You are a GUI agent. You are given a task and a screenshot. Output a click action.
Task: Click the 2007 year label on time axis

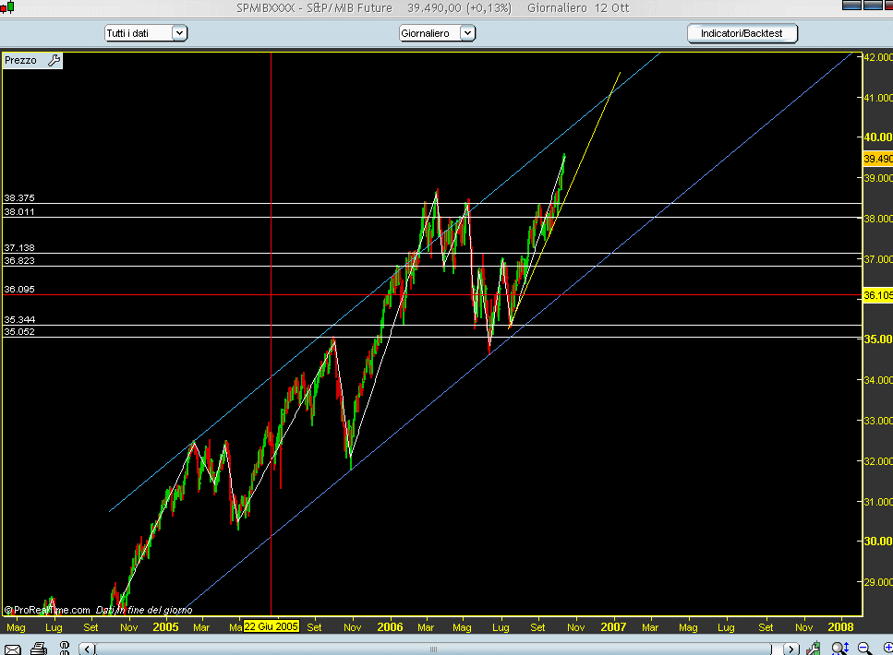pyautogui.click(x=613, y=627)
